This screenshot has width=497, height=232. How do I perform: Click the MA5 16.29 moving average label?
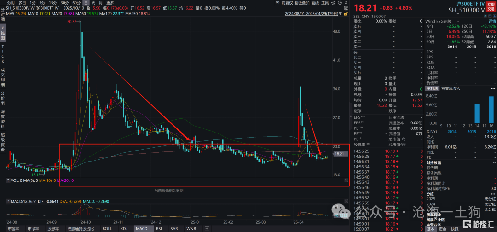(16, 14)
